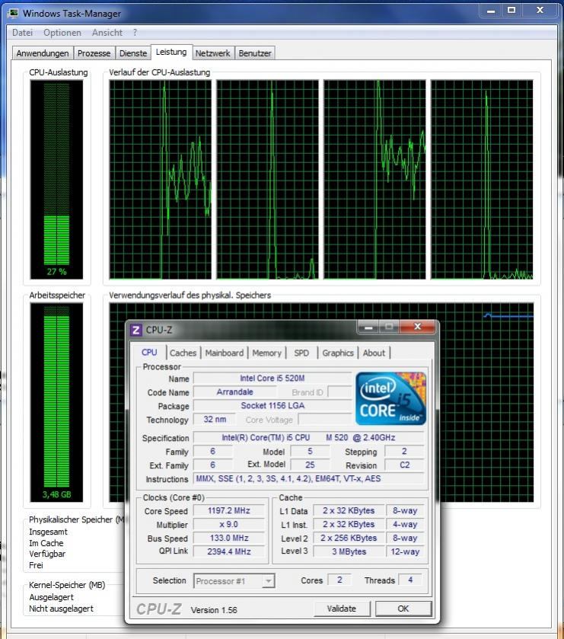Click the Technology value '32 nm'
Screen dimensions: 564x639
click(x=215, y=420)
